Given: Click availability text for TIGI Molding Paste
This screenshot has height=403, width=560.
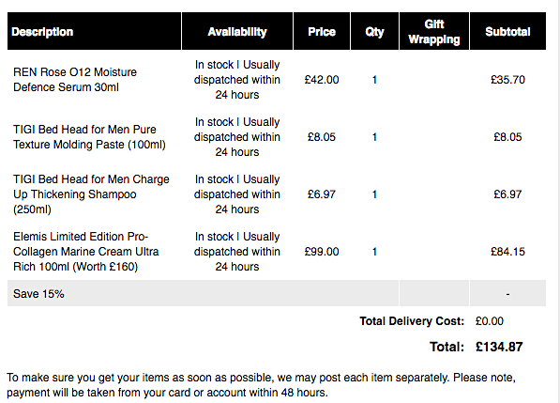Looking at the screenshot, I should pos(237,137).
